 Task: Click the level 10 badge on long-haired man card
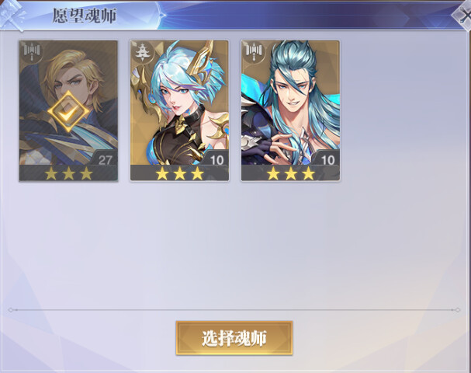(x=327, y=159)
